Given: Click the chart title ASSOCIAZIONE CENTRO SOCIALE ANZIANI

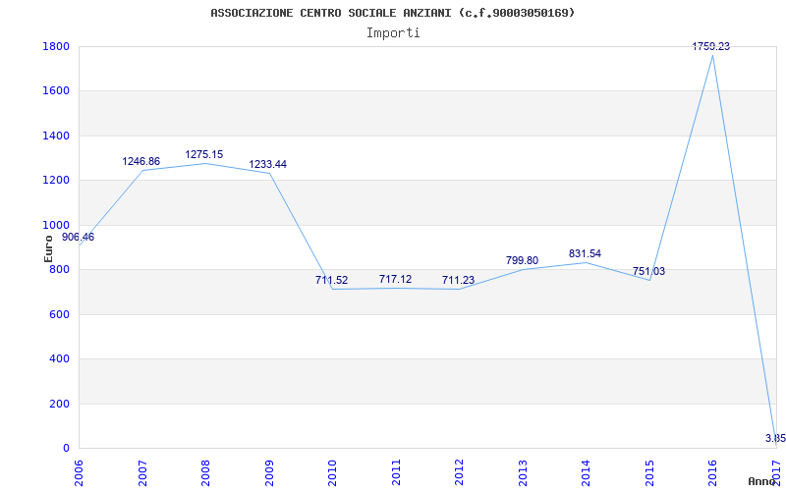Looking at the screenshot, I should click(393, 13).
